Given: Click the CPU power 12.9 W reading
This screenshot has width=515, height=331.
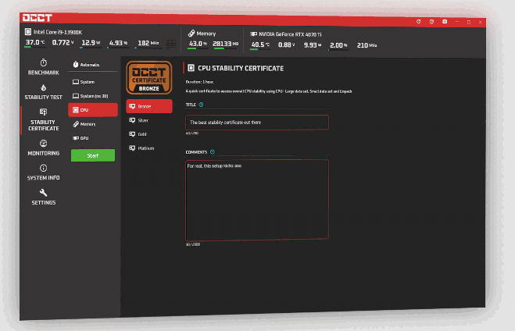Looking at the screenshot, I should 91,43.
